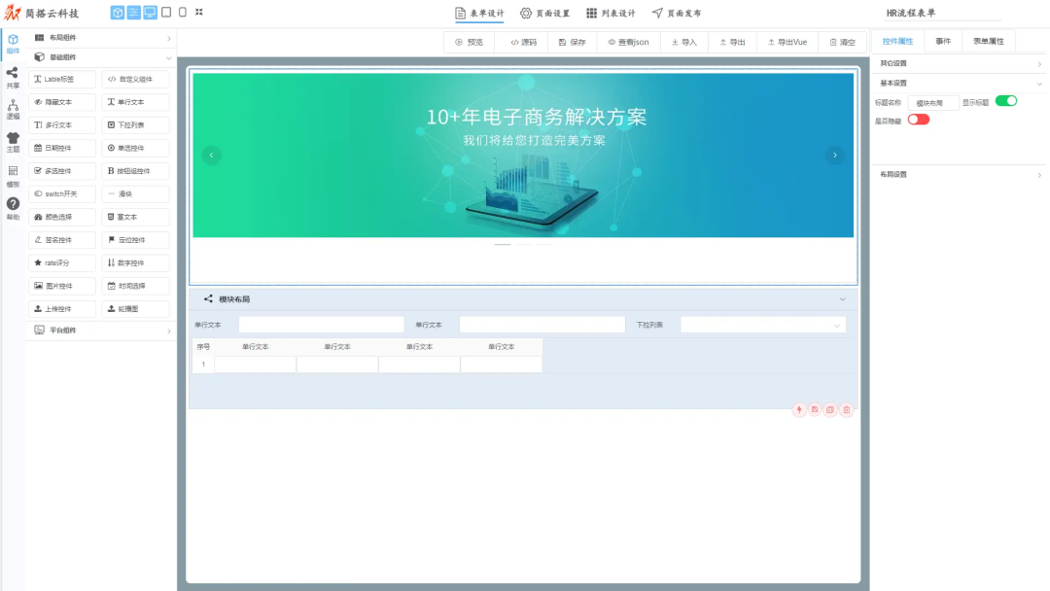
Task: Open the 共享 sidebar panel
Action: [13, 77]
